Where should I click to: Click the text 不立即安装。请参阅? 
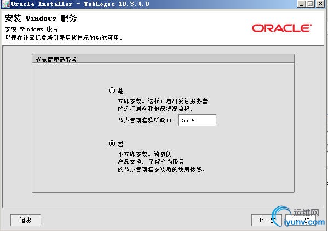point(145,154)
